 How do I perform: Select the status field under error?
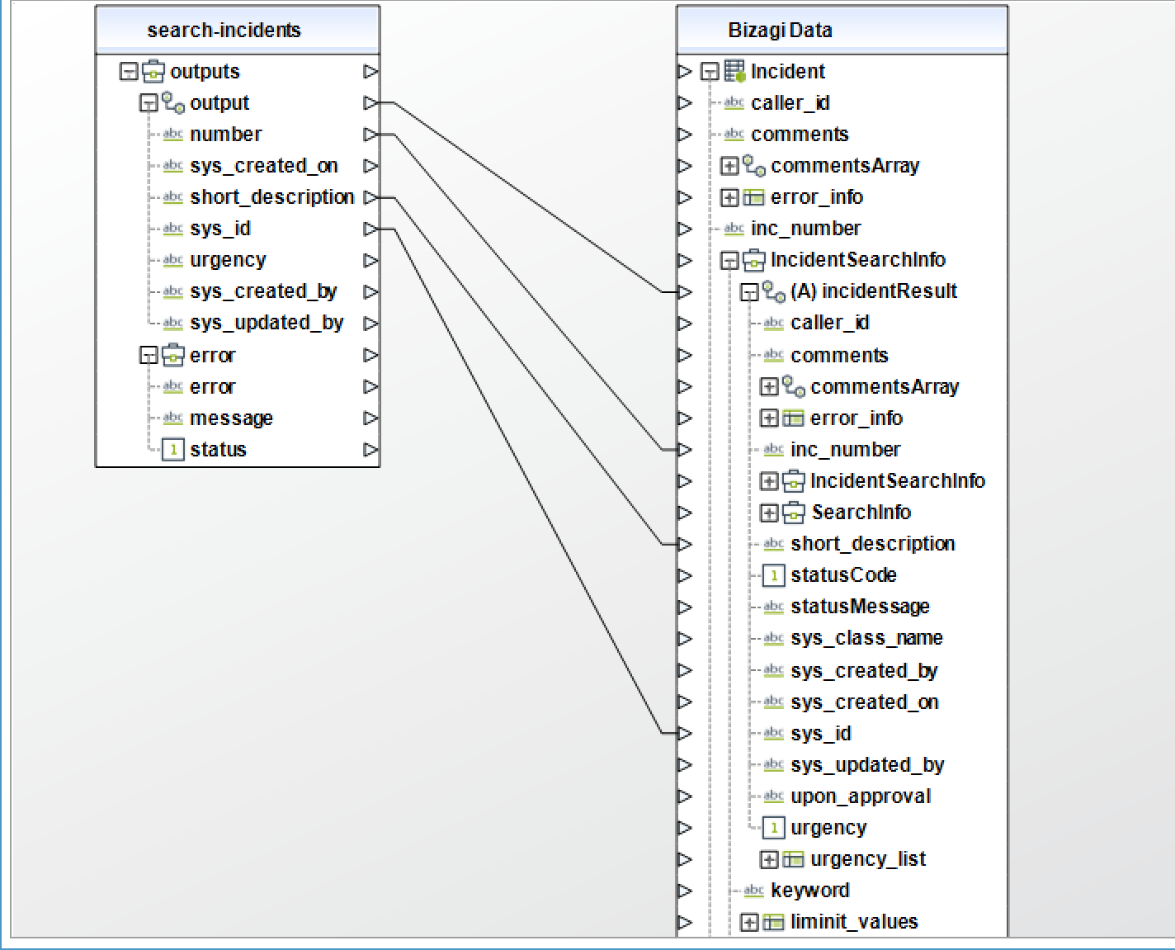pos(218,450)
